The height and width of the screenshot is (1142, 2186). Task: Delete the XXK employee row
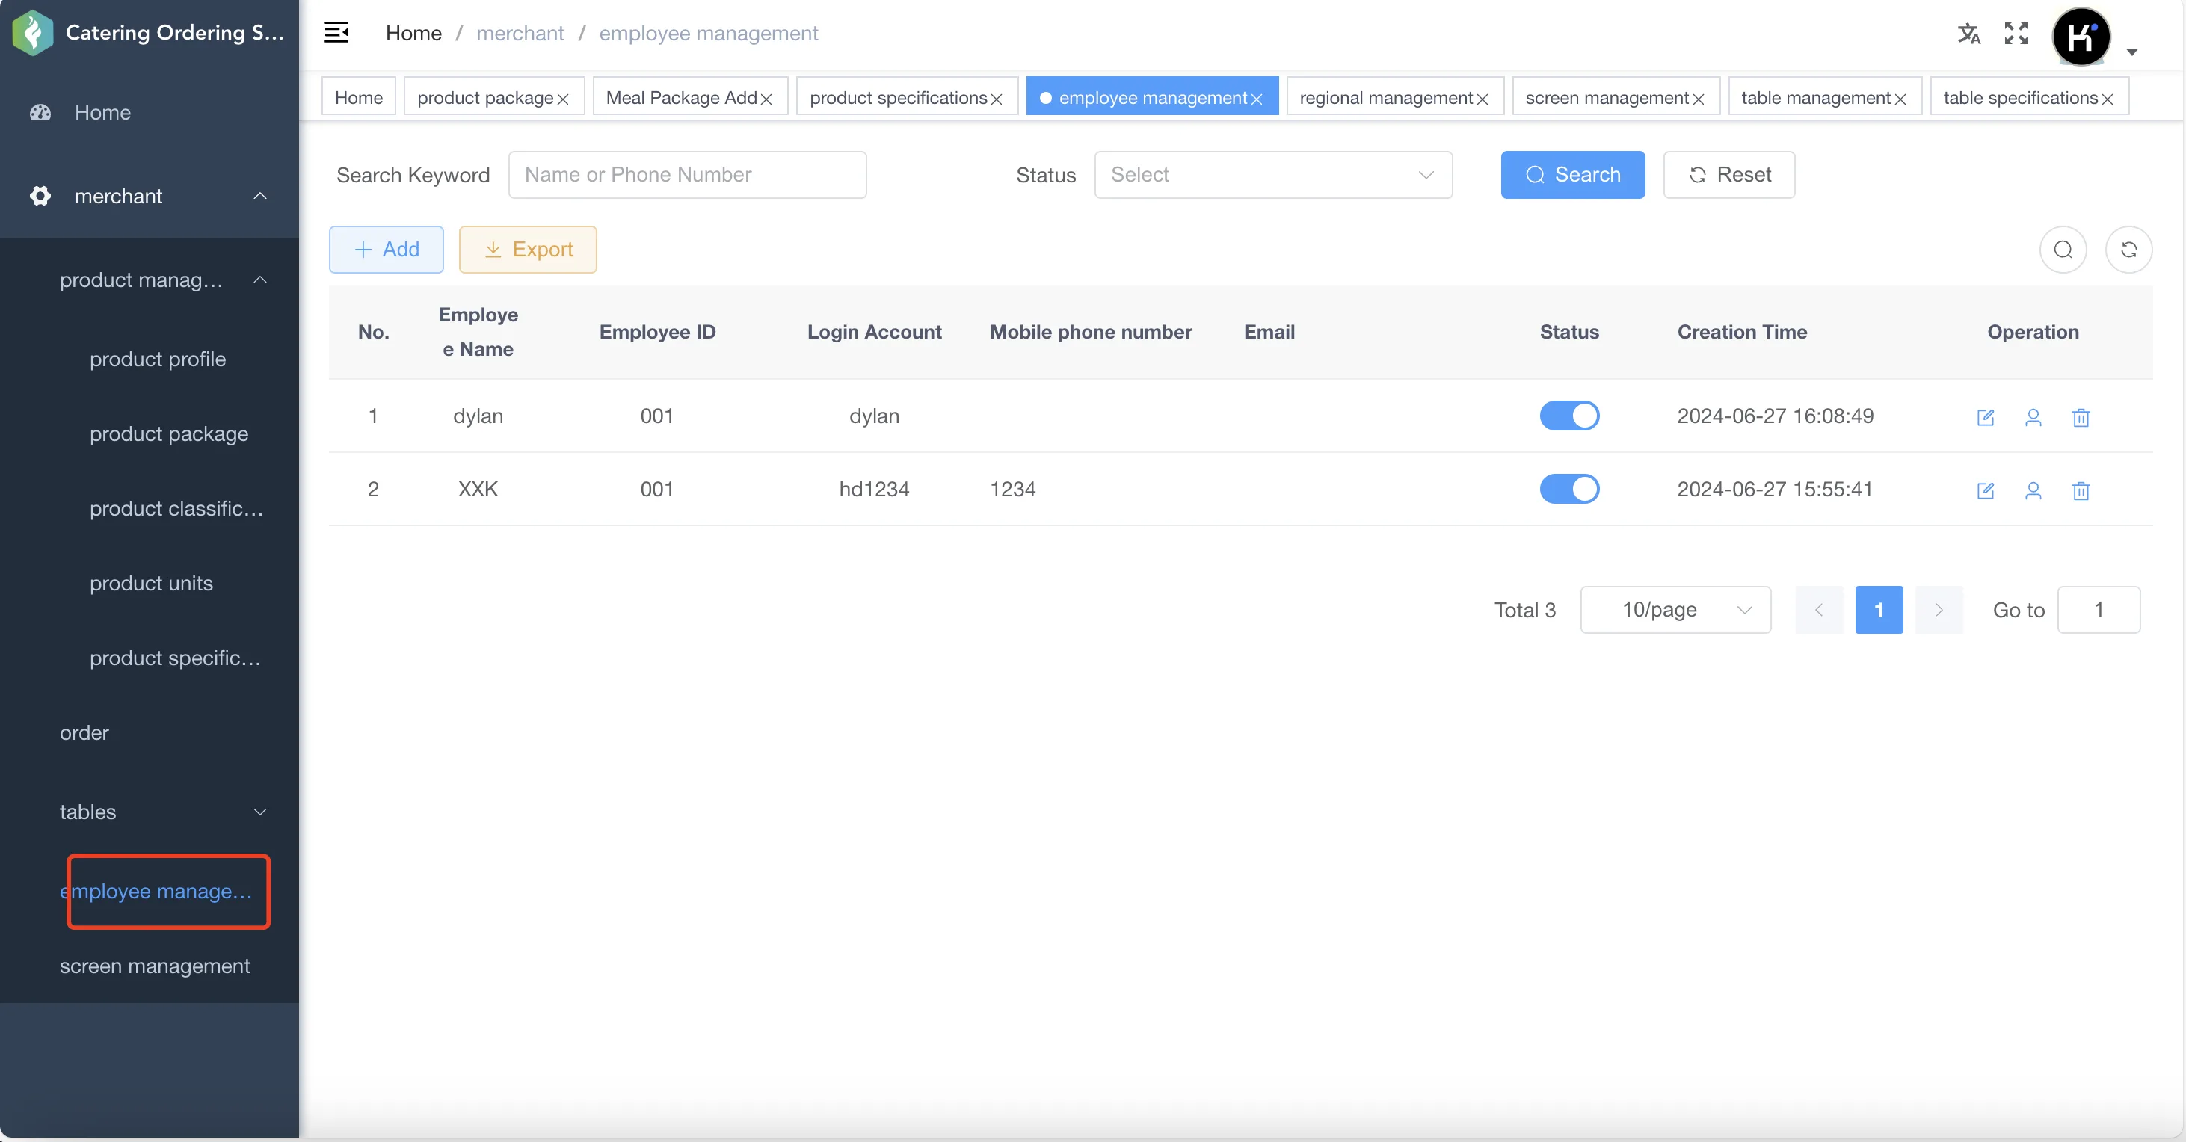[x=2081, y=490]
